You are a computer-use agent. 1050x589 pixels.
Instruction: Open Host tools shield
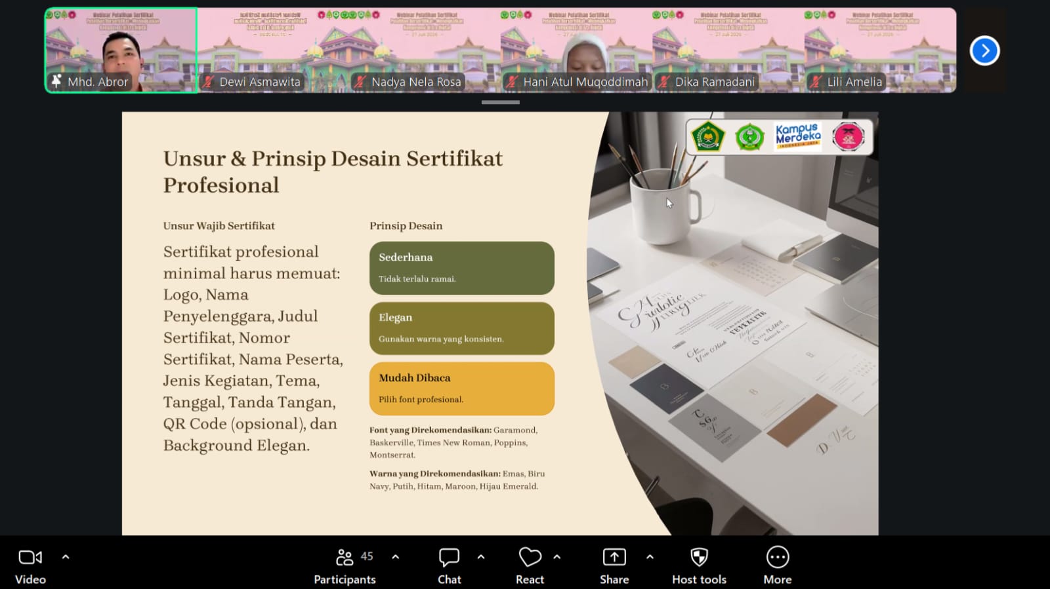(x=699, y=567)
